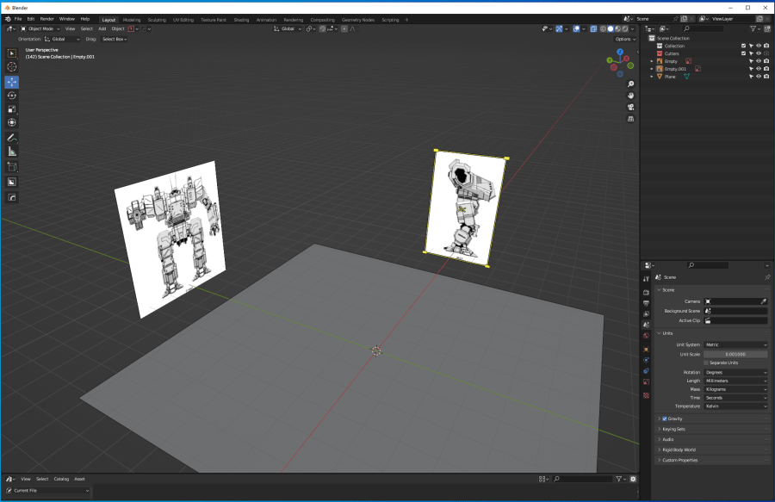Open the View Layer properties tab

point(646,314)
